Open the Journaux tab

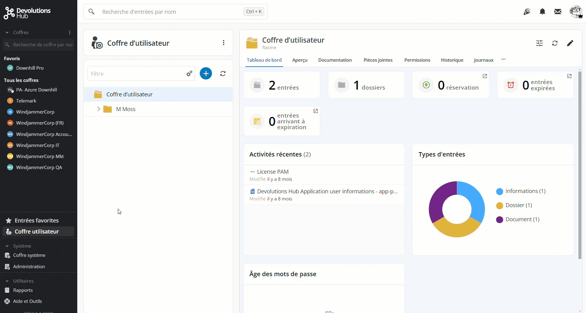tap(484, 60)
